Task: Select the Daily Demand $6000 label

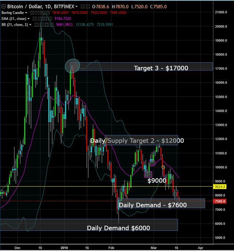Action: pyautogui.click(x=118, y=228)
